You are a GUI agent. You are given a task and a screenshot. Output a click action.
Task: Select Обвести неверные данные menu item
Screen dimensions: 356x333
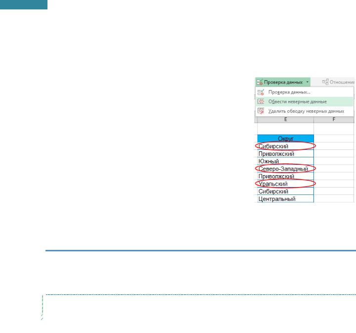tap(304, 101)
